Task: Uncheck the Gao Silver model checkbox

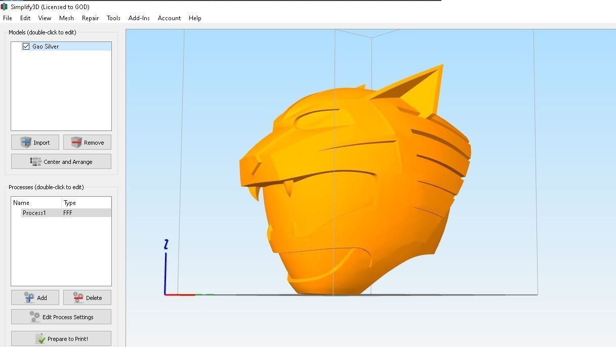Action: click(x=26, y=46)
